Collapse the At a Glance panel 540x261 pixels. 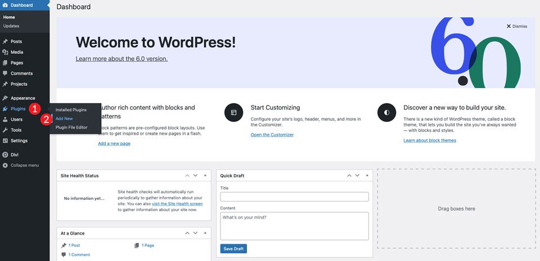205,233
